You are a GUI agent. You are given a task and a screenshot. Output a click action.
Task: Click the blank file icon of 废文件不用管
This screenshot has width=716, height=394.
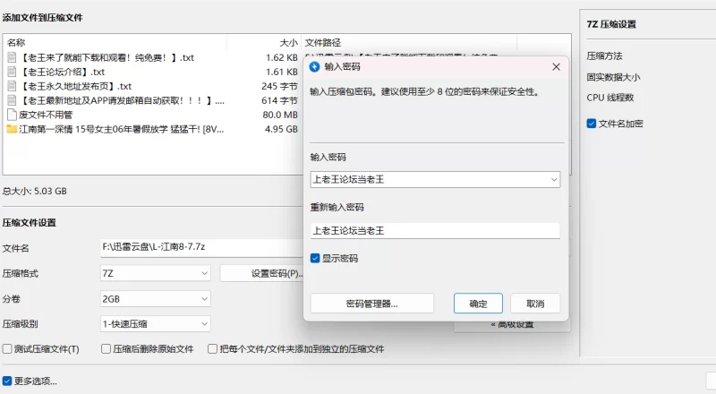(12, 115)
